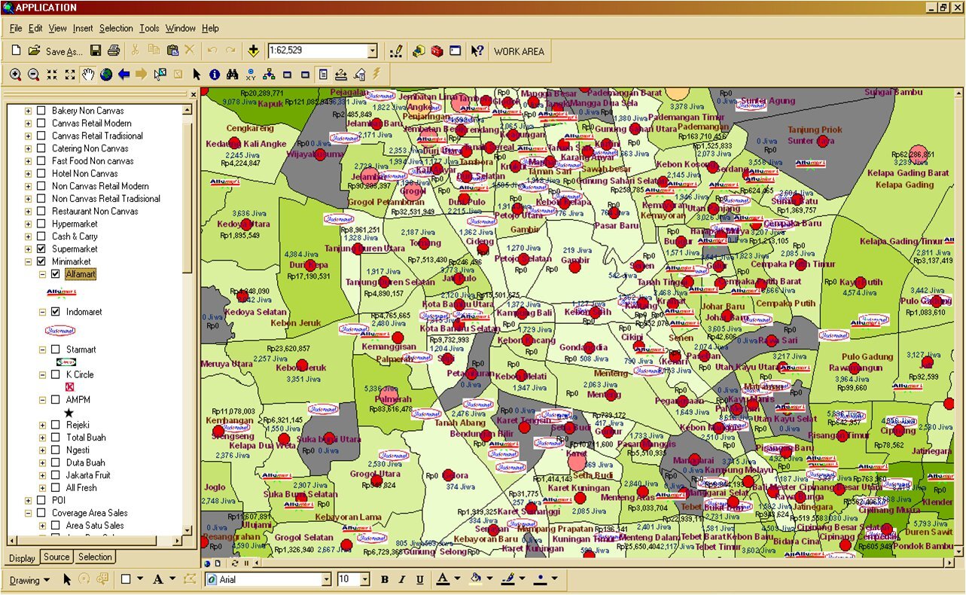Go back to previous extent
The image size is (966, 595).
pos(124,75)
